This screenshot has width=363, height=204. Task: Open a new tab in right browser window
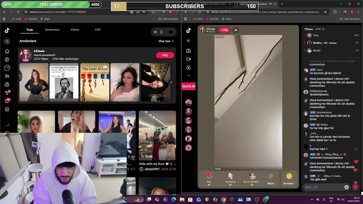point(282,4)
